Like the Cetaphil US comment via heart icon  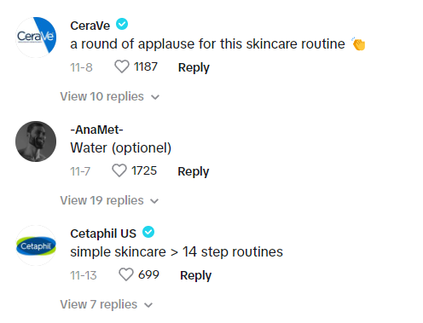point(126,274)
